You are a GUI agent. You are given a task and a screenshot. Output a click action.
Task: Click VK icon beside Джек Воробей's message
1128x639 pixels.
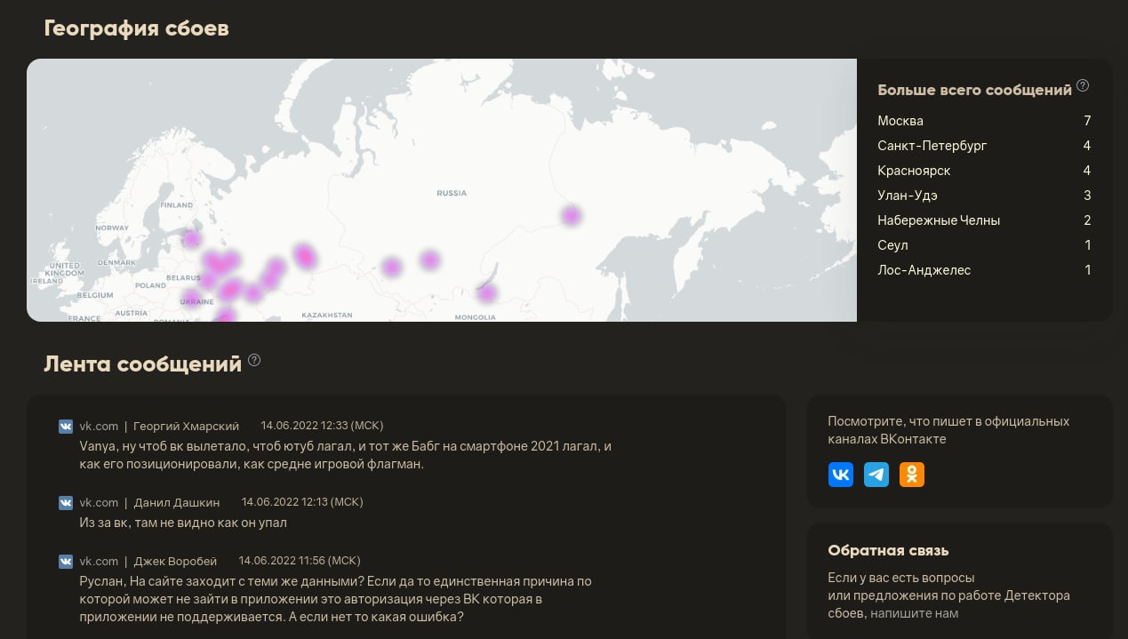point(66,562)
